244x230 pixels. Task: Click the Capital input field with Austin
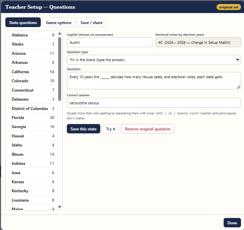110,42
